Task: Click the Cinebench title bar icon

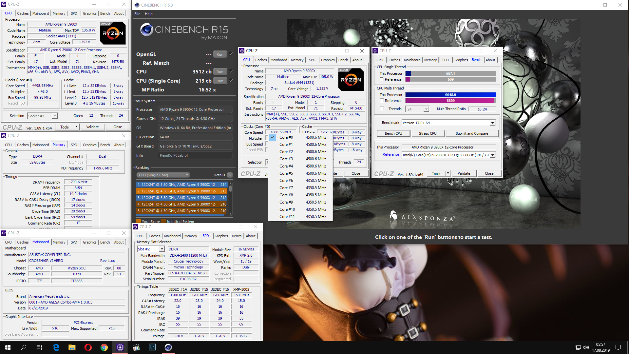Action: (x=137, y=5)
